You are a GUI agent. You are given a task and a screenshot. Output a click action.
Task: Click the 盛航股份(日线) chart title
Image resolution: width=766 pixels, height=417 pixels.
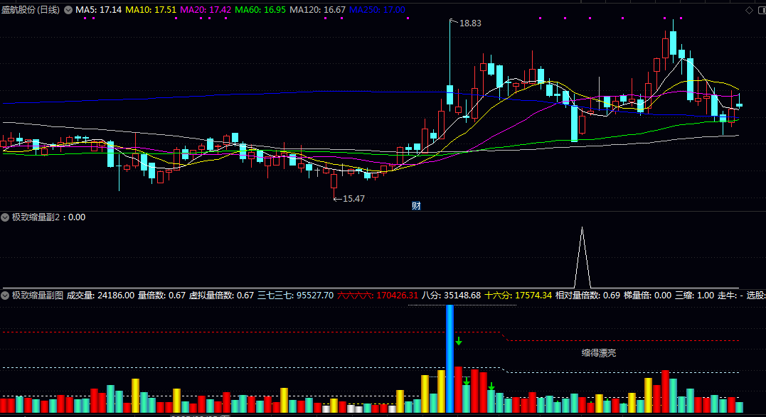(31, 10)
